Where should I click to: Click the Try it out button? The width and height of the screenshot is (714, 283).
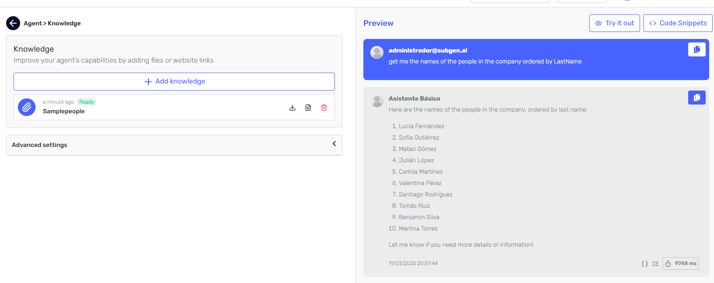tap(614, 23)
